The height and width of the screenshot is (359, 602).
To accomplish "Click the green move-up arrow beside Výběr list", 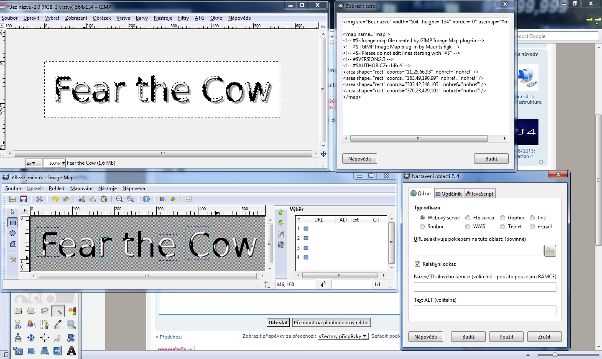I will click(x=281, y=213).
